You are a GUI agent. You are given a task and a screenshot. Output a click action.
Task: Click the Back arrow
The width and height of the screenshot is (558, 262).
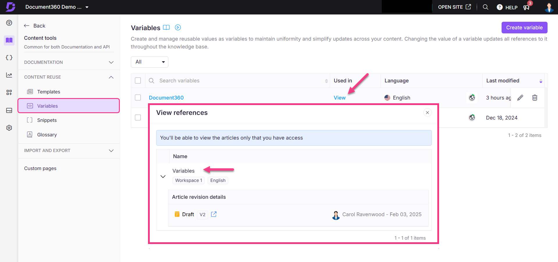pos(27,26)
